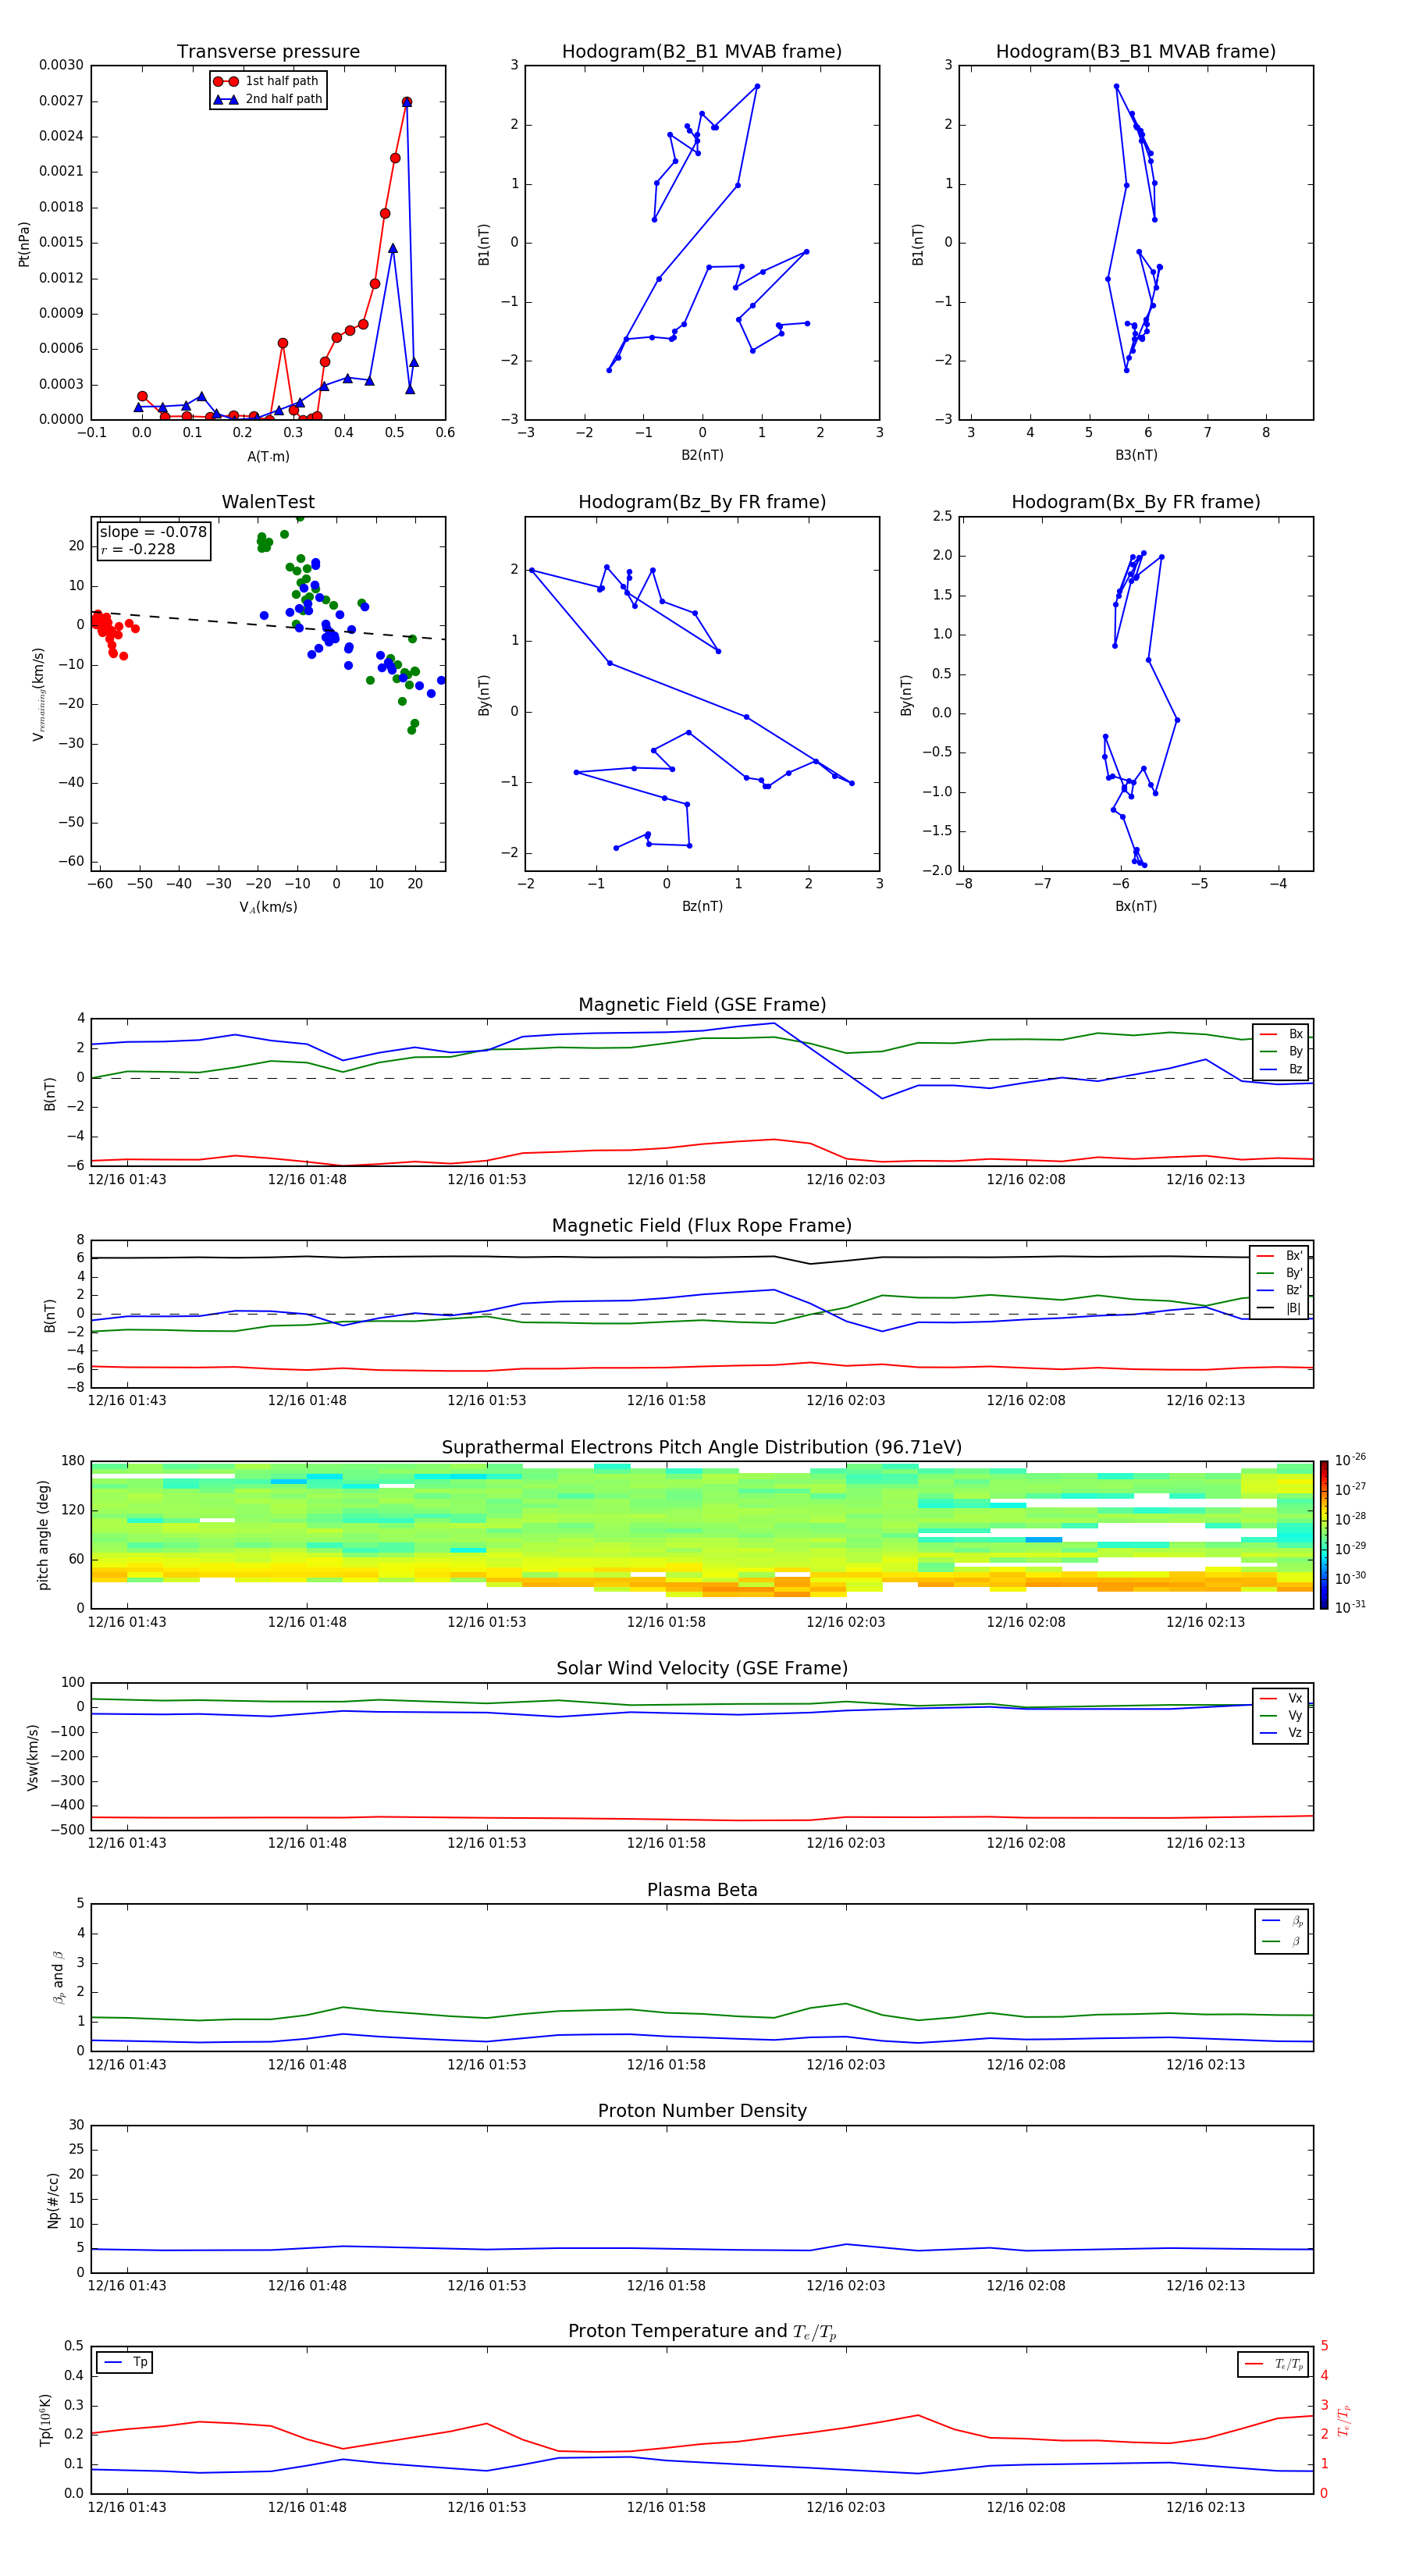
Task: Select the By' legend entry in Flux Rope panel
Action: [1280, 1273]
